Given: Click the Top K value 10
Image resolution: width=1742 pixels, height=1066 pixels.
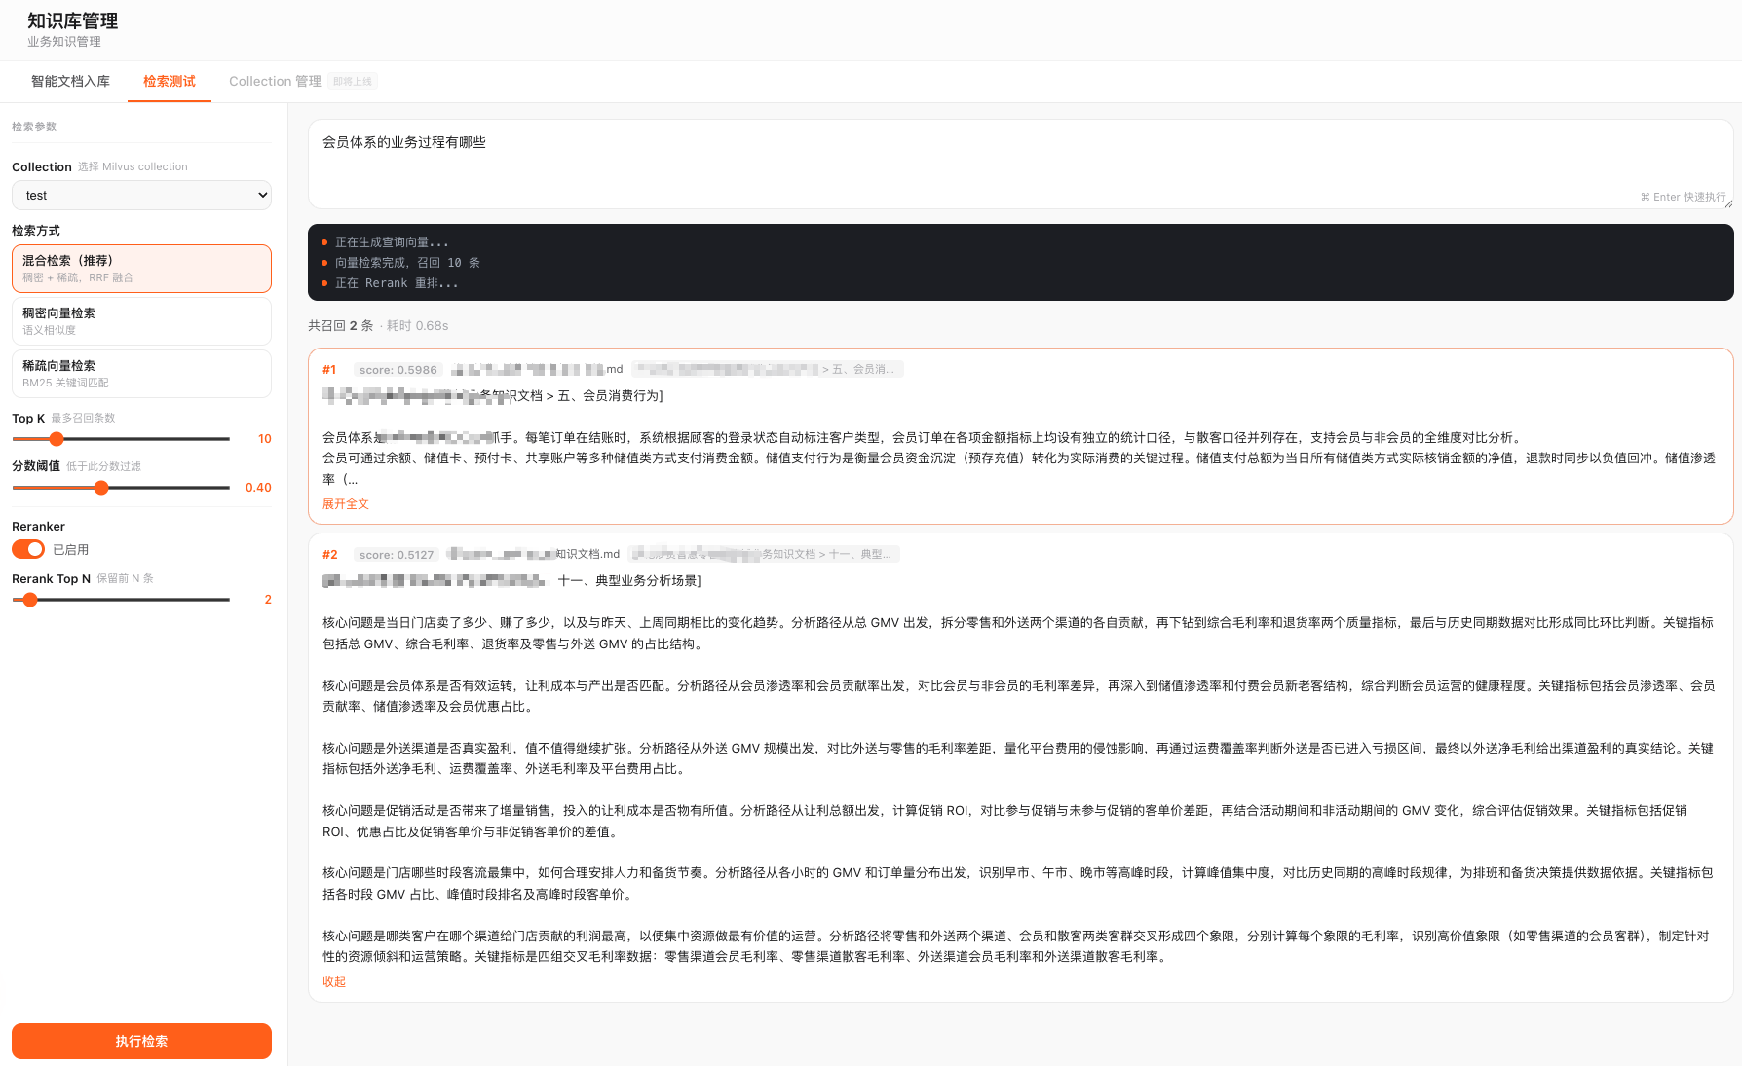Looking at the screenshot, I should tap(264, 439).
